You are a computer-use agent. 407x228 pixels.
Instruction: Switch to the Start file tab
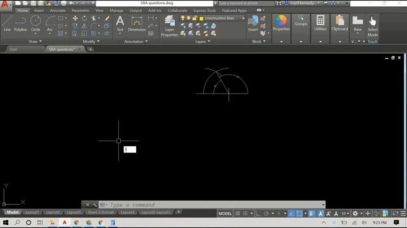(x=13, y=49)
